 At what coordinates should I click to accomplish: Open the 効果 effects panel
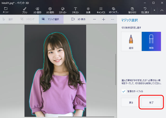pos(88,10)
